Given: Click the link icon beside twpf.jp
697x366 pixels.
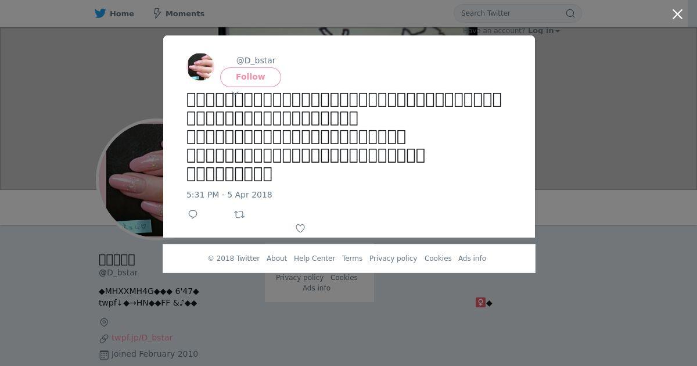Looking at the screenshot, I should 104,338.
